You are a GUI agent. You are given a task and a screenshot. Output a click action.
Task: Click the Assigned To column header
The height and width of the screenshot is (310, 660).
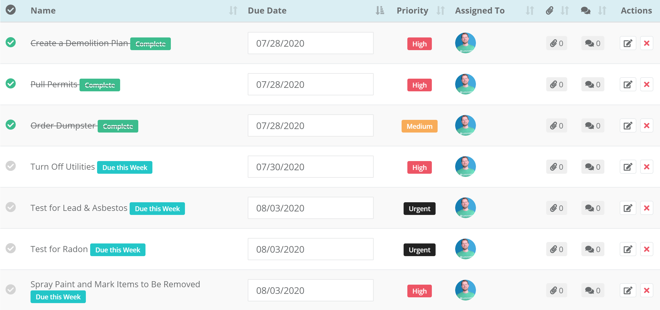coord(480,11)
